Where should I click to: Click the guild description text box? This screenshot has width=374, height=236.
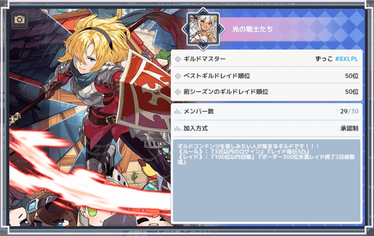266,181
